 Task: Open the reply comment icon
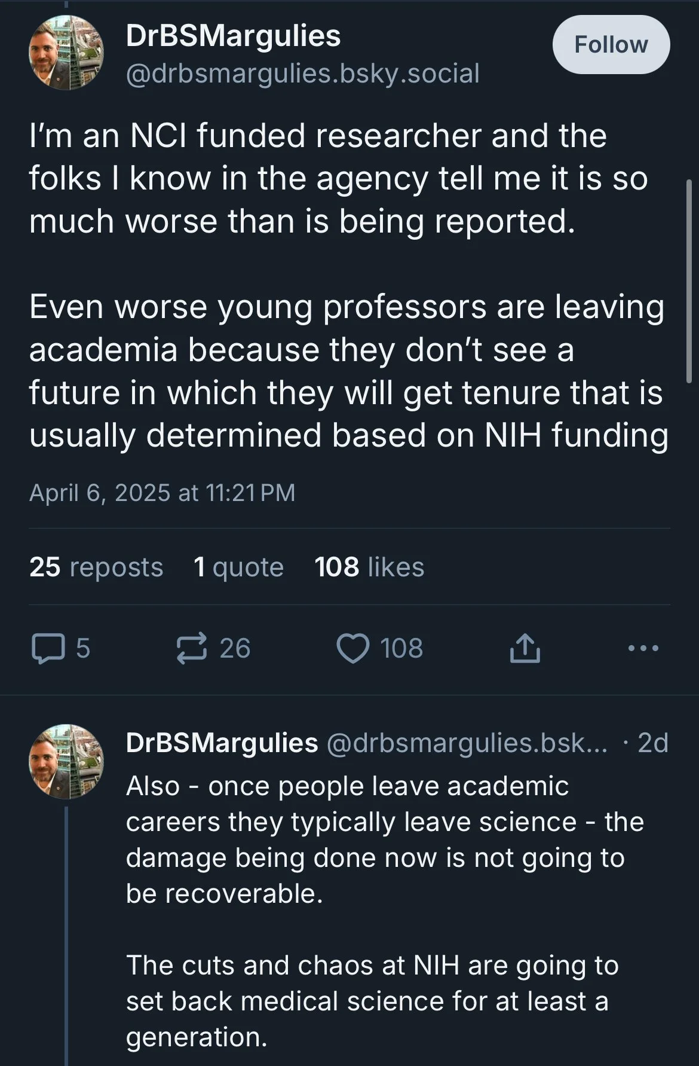click(48, 649)
